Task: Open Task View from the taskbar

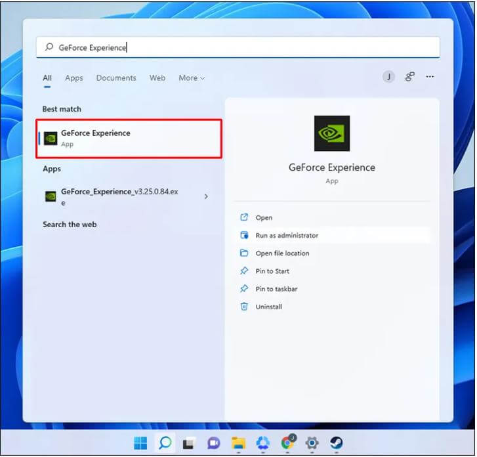Action: point(189,443)
